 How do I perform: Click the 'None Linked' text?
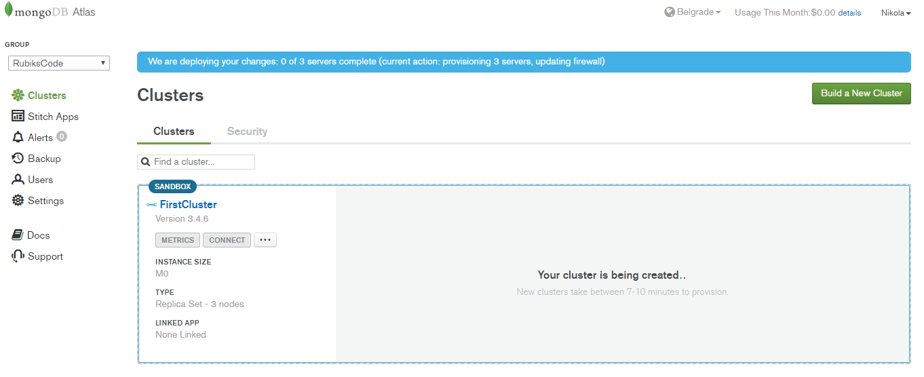pos(180,335)
